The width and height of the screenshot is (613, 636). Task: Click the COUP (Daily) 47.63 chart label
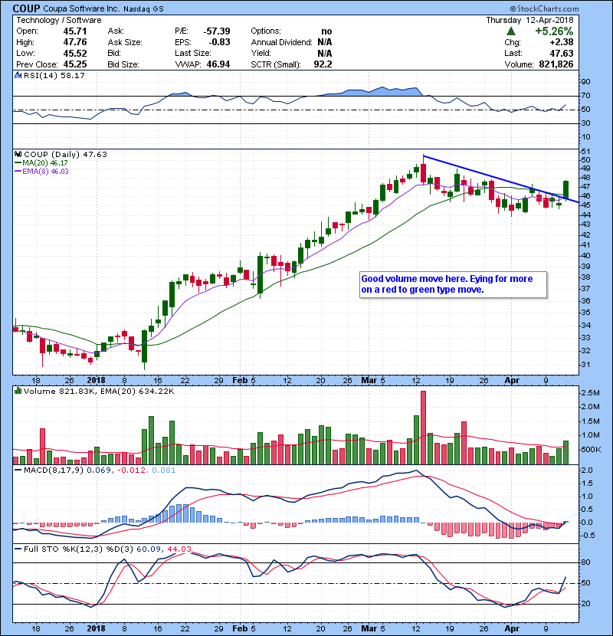[65, 155]
